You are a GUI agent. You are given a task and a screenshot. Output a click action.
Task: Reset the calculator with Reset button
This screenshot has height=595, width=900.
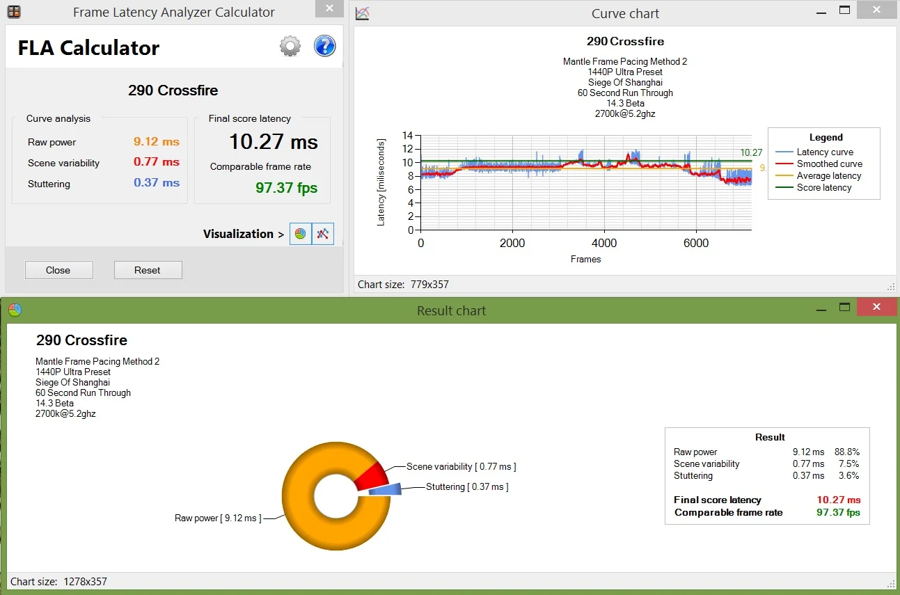coord(148,270)
